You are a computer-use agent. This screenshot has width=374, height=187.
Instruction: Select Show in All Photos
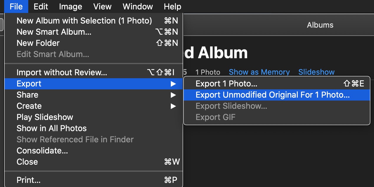(x=94, y=128)
